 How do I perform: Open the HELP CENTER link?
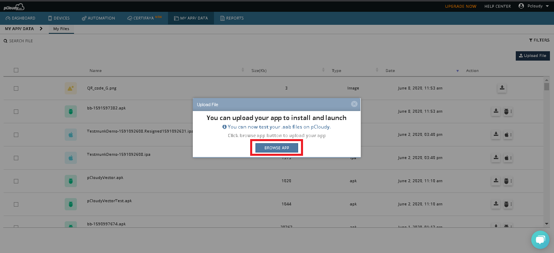(x=497, y=7)
